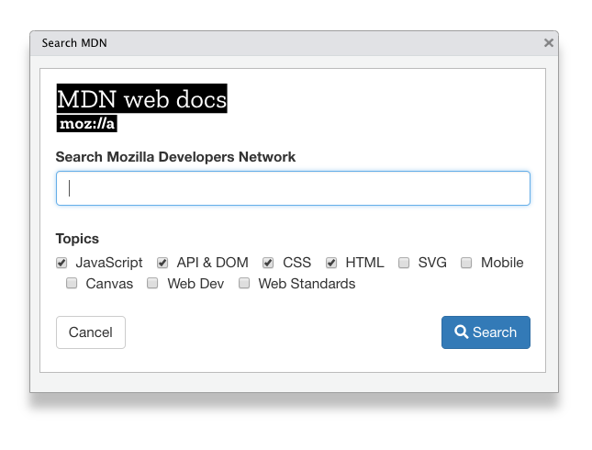Enable the Web Dev checkbox
This screenshot has width=592, height=450.
click(152, 283)
